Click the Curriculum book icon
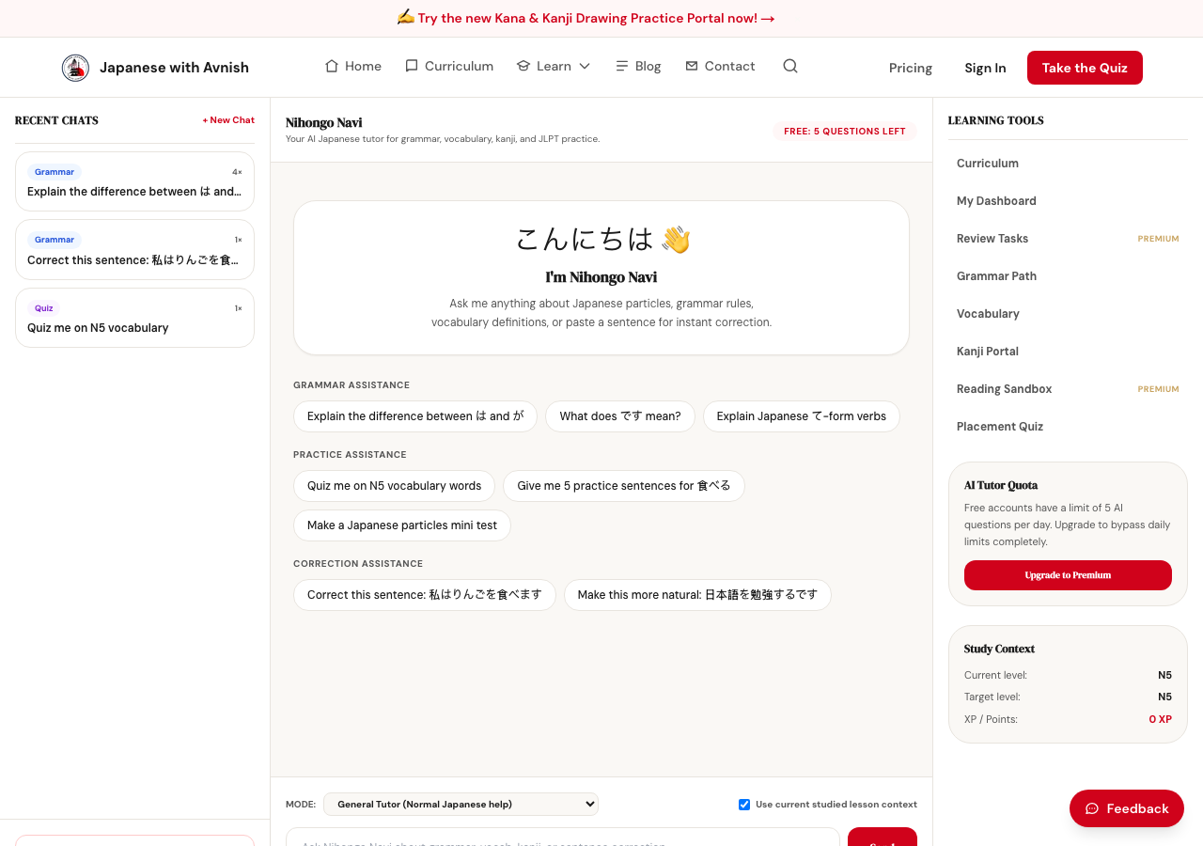Screen dimensions: 1203x846 412,66
